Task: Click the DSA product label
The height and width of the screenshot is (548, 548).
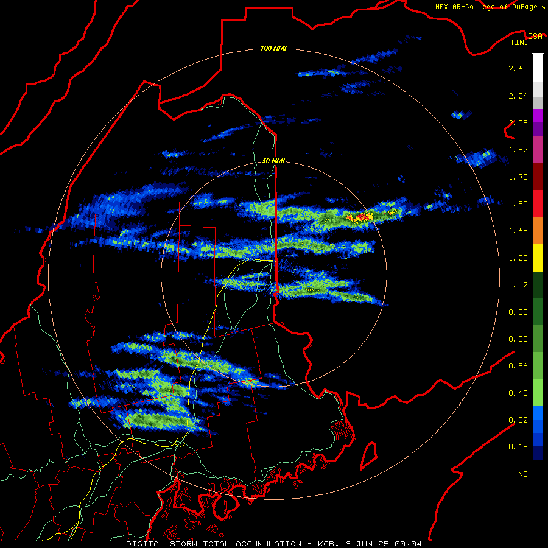Action: [535, 36]
